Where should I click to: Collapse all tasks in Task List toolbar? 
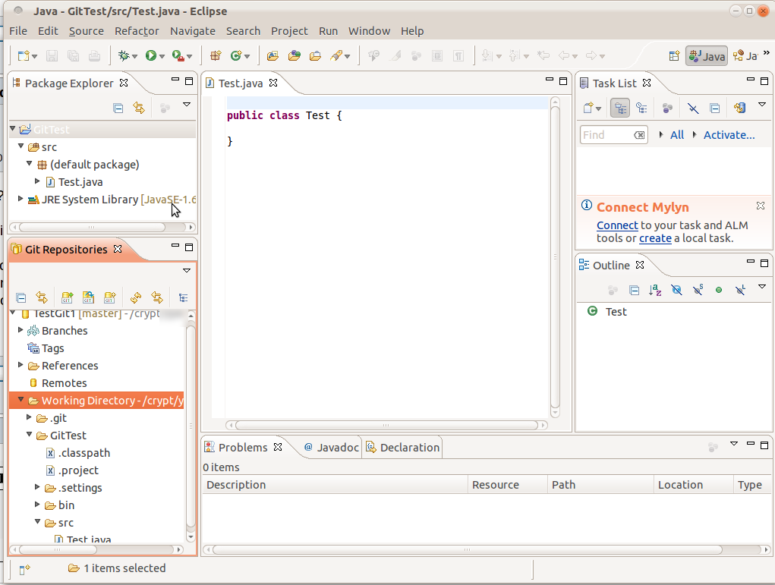(715, 109)
